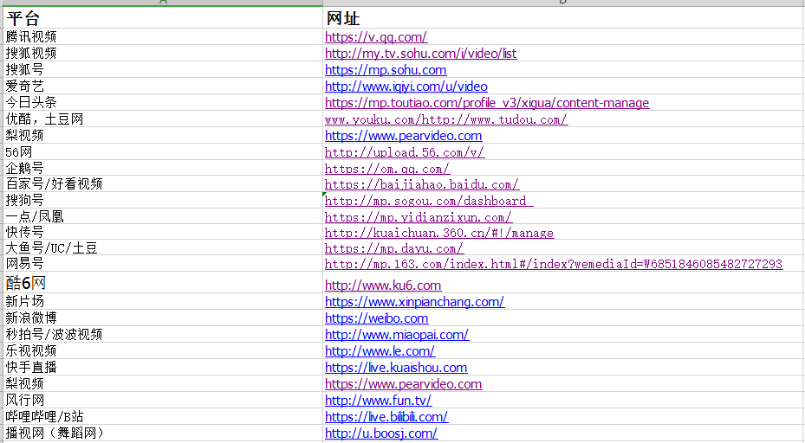Select the 56网 cell
Image resolution: width=805 pixels, height=443 pixels.
tap(163, 151)
